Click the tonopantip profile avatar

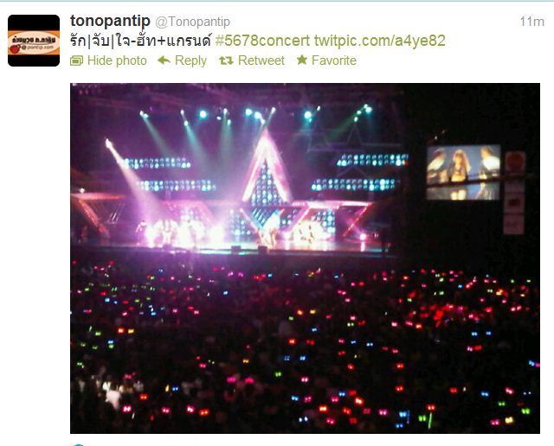(x=34, y=41)
